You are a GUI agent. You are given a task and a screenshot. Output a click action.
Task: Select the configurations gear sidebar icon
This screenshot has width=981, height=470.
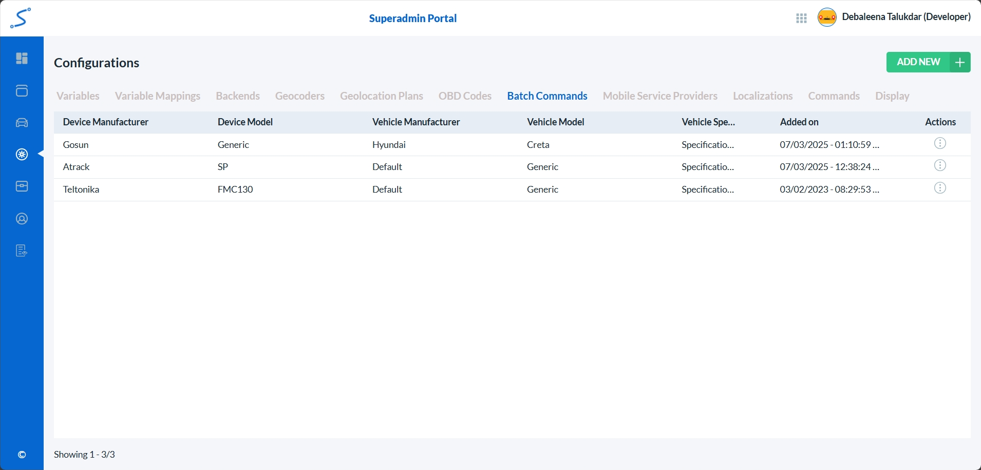[22, 155]
